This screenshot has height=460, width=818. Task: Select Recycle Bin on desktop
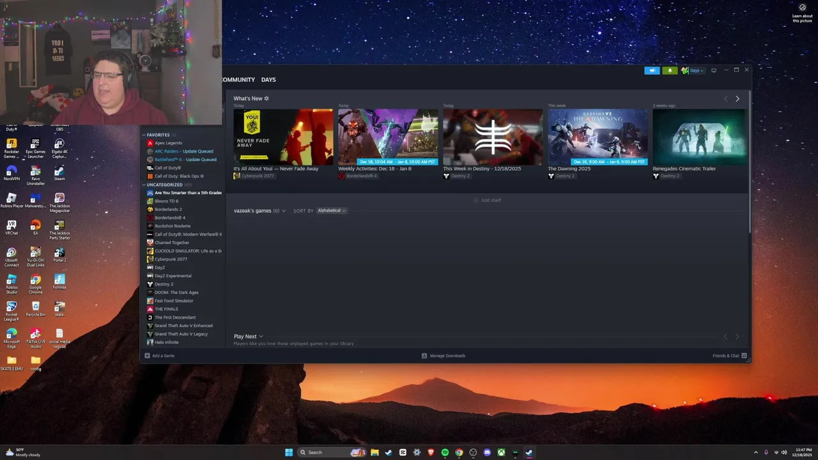click(36, 309)
